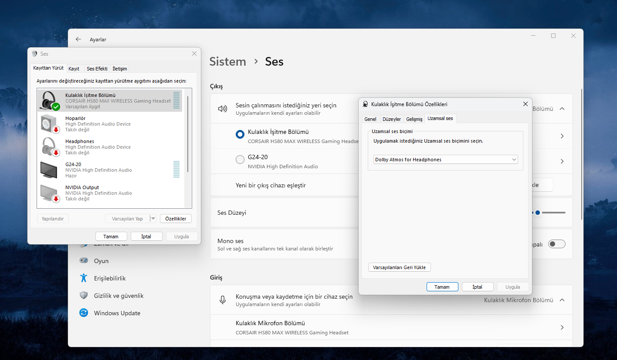Click the speaker icon beside output selection
The width and height of the screenshot is (617, 360).
pos(223,109)
